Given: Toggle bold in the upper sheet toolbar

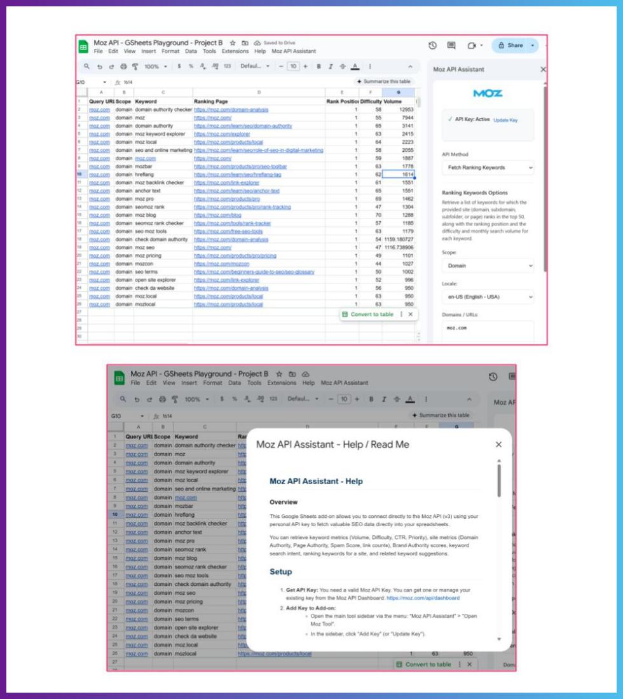Looking at the screenshot, I should pyautogui.click(x=319, y=67).
